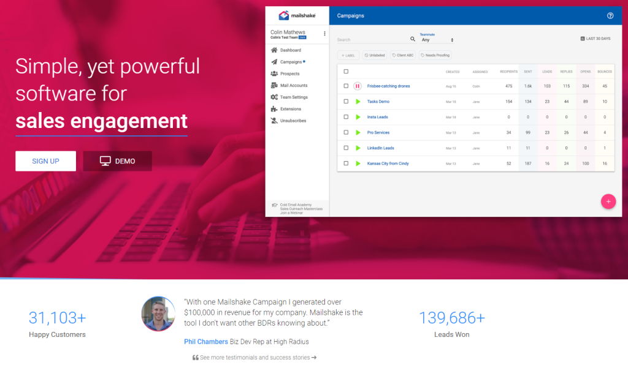This screenshot has width=628, height=365.
Task: Click the "1.6k" sent value
Action: (x=528, y=86)
